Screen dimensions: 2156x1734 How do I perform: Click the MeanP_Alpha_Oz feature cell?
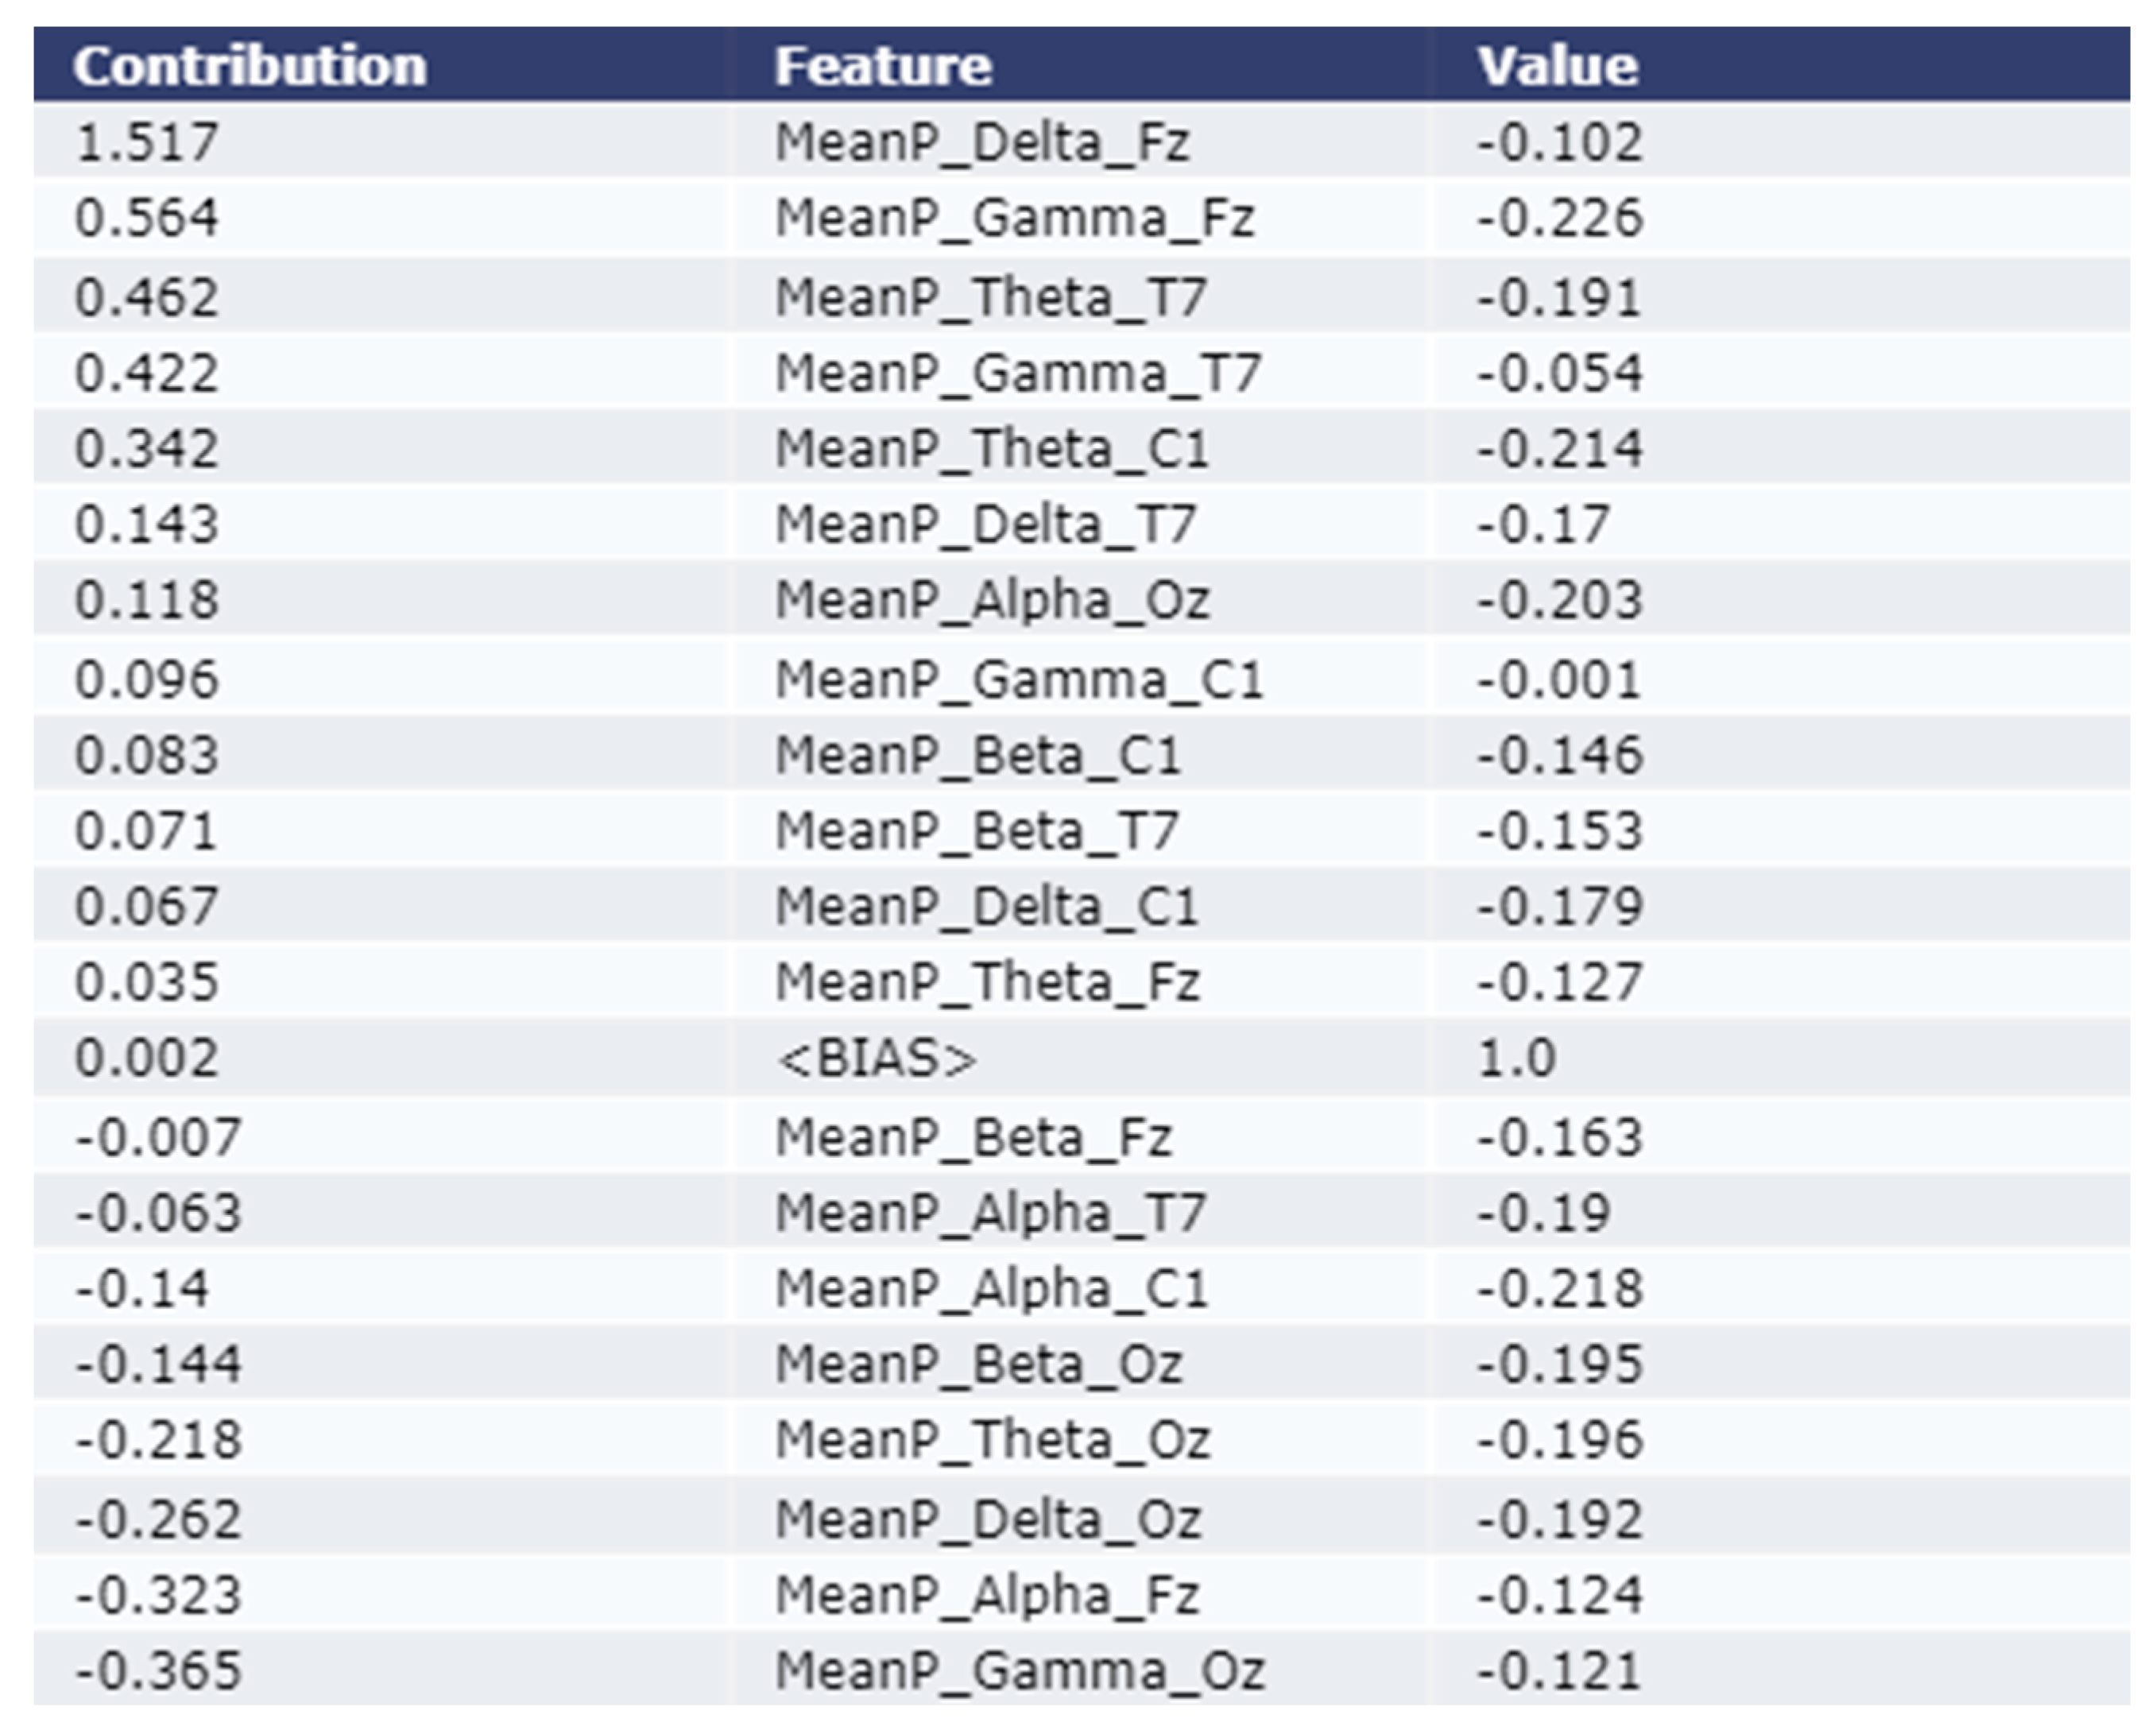[x=992, y=600]
